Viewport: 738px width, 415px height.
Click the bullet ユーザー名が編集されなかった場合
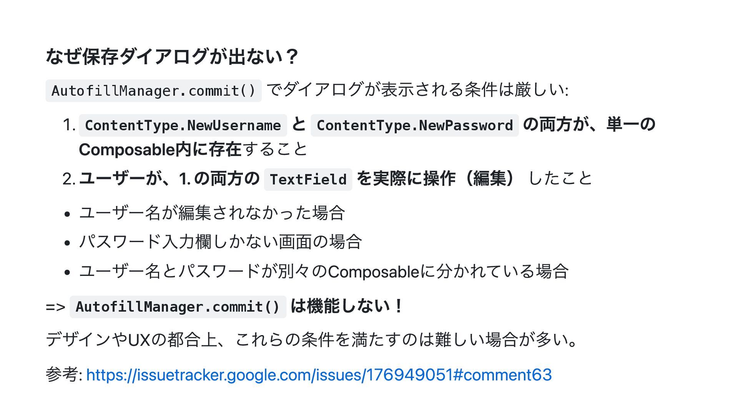coord(212,212)
